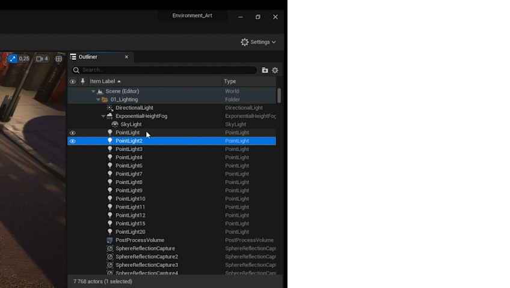Click the DirectionalLight sun icon
510x288 pixels.
pos(110,107)
